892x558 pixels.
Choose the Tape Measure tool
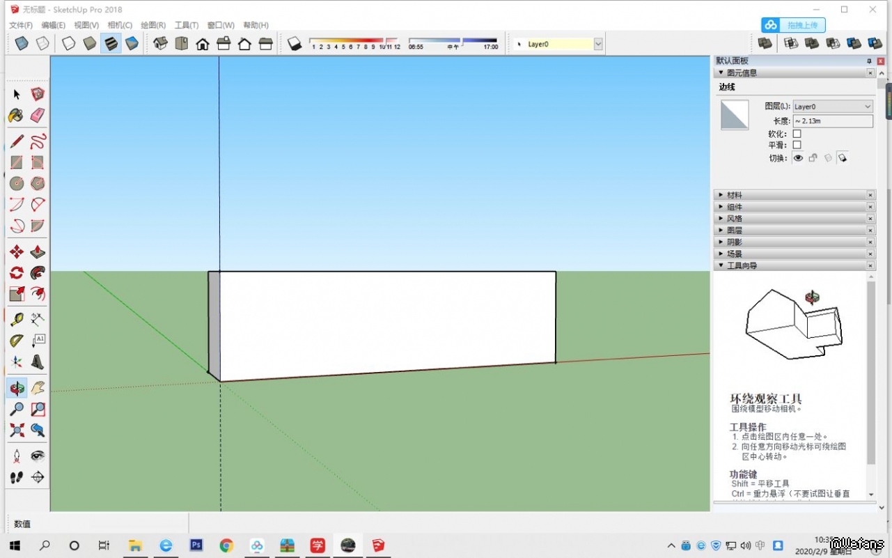tap(17, 320)
